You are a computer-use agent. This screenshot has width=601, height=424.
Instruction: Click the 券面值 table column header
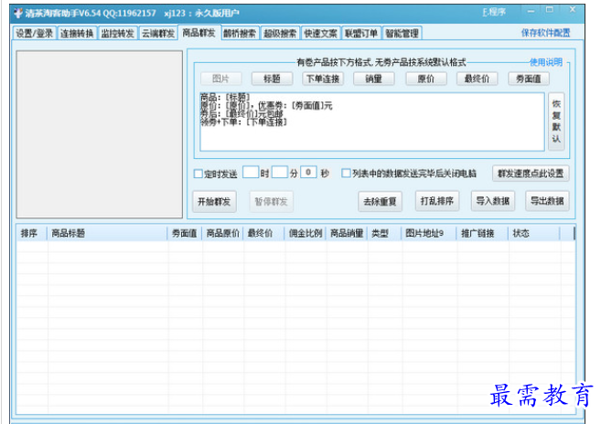(185, 233)
